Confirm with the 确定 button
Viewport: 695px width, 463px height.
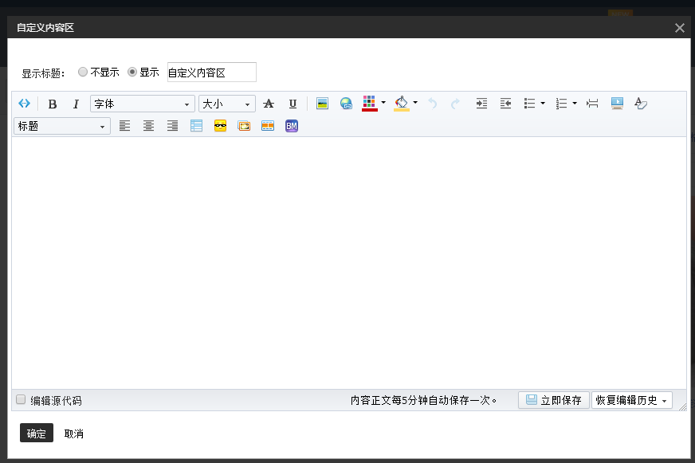click(37, 433)
